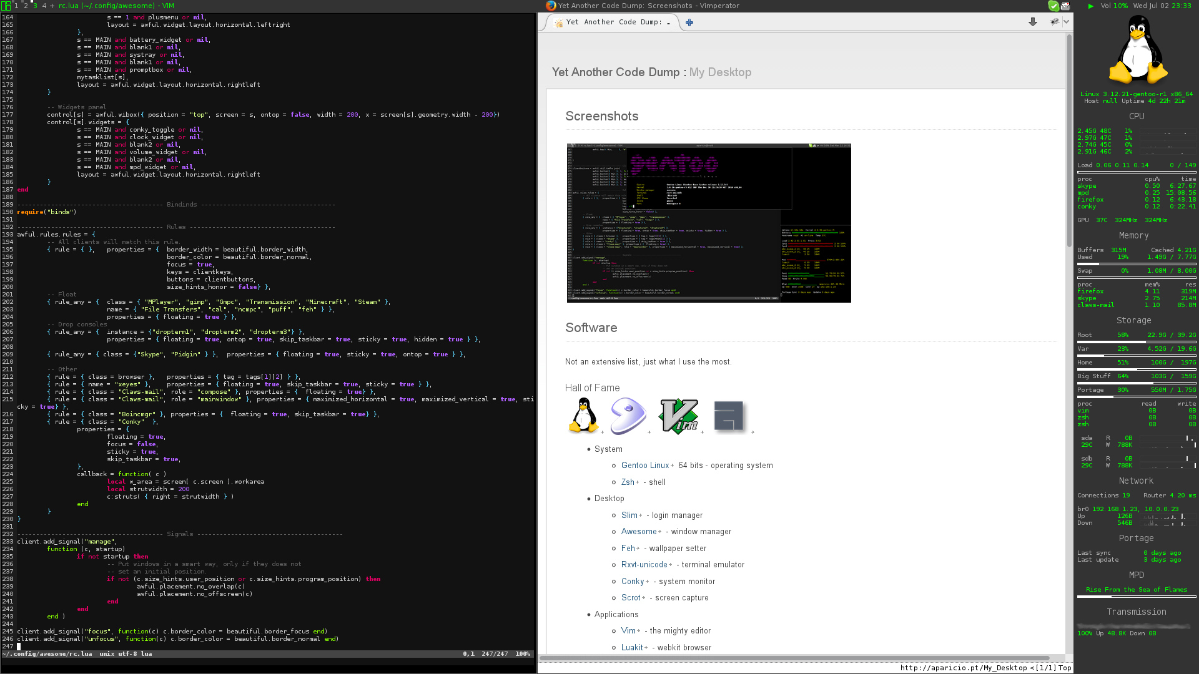The image size is (1199, 674).
Task: Click the green checkmark system tray icon
Action: [x=1053, y=6]
